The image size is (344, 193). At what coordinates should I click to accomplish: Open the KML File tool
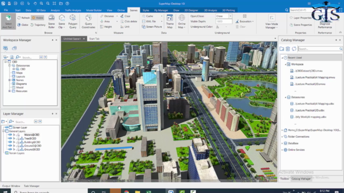pos(149,21)
